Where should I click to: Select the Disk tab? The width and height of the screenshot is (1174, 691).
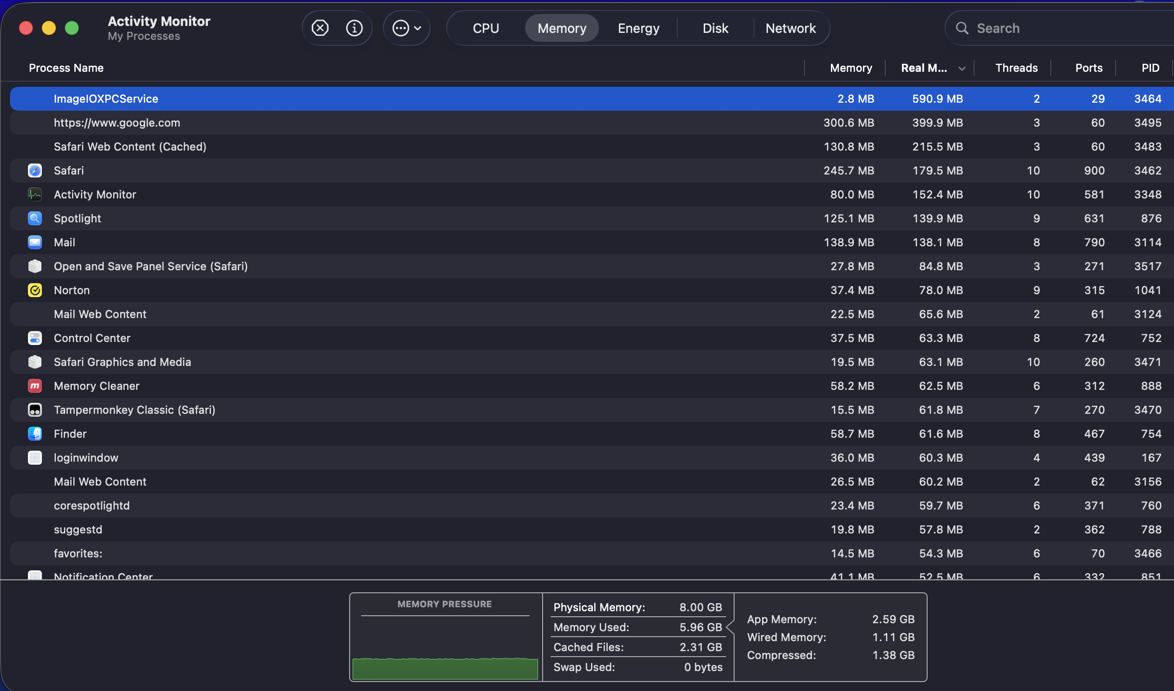click(x=715, y=28)
